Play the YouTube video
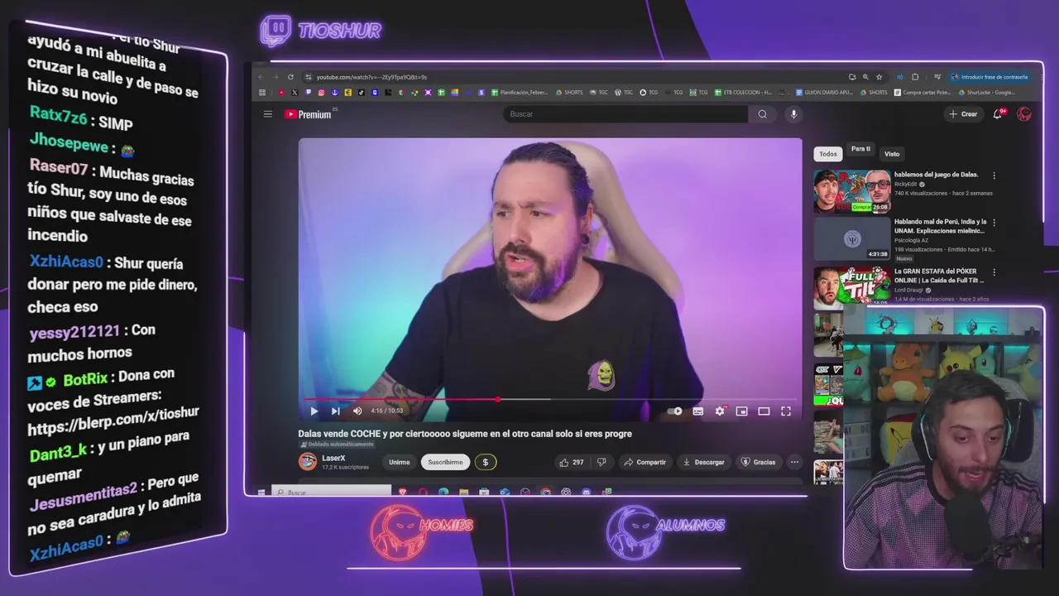The width and height of the screenshot is (1059, 596). [x=314, y=411]
